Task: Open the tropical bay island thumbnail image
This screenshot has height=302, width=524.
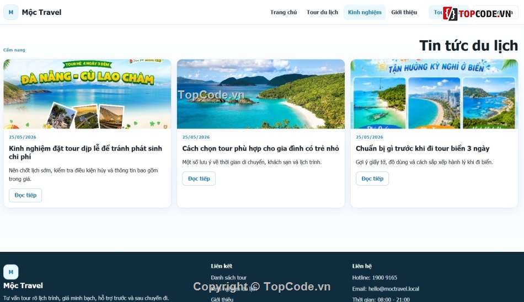Action: 261,94
